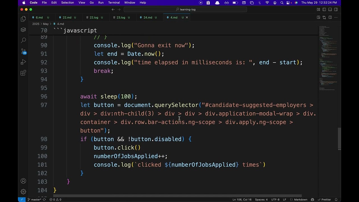The image size is (359, 202).
Task: Switch to the 23.log tab
Action: (x=123, y=17)
